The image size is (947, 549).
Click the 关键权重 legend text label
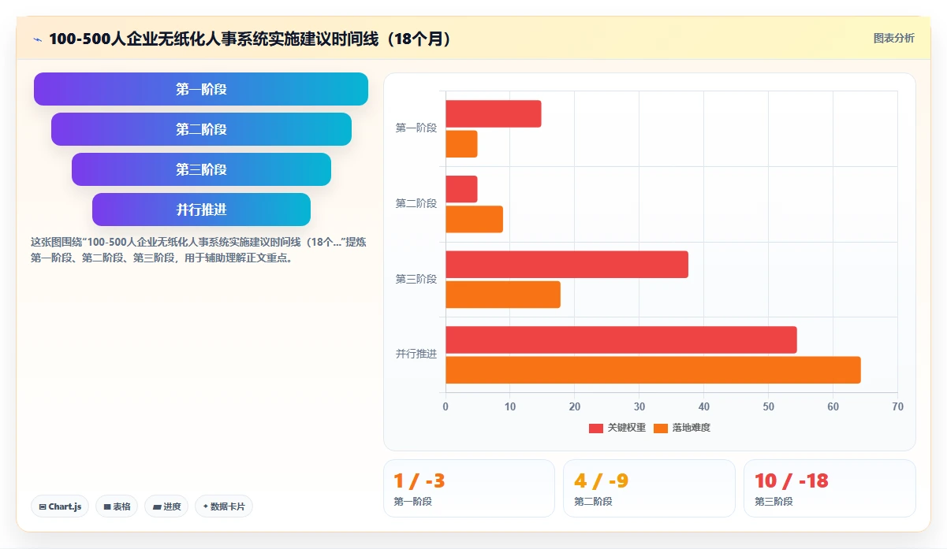click(x=627, y=428)
